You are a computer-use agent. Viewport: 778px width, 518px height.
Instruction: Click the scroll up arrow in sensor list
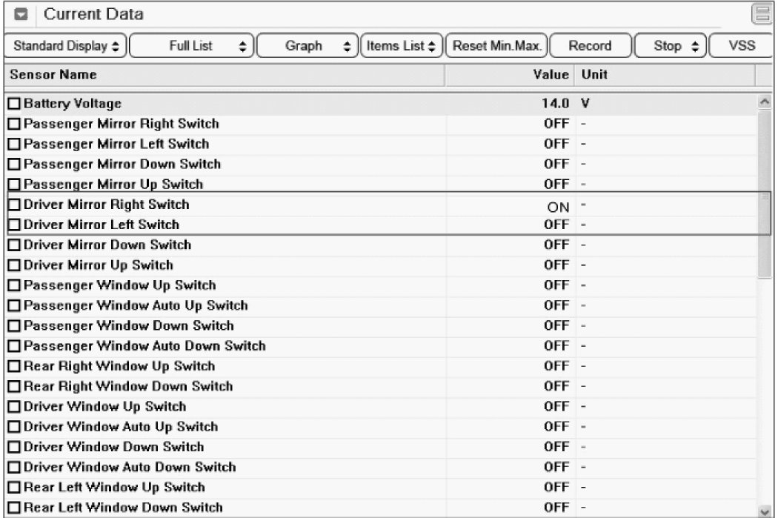pos(764,103)
